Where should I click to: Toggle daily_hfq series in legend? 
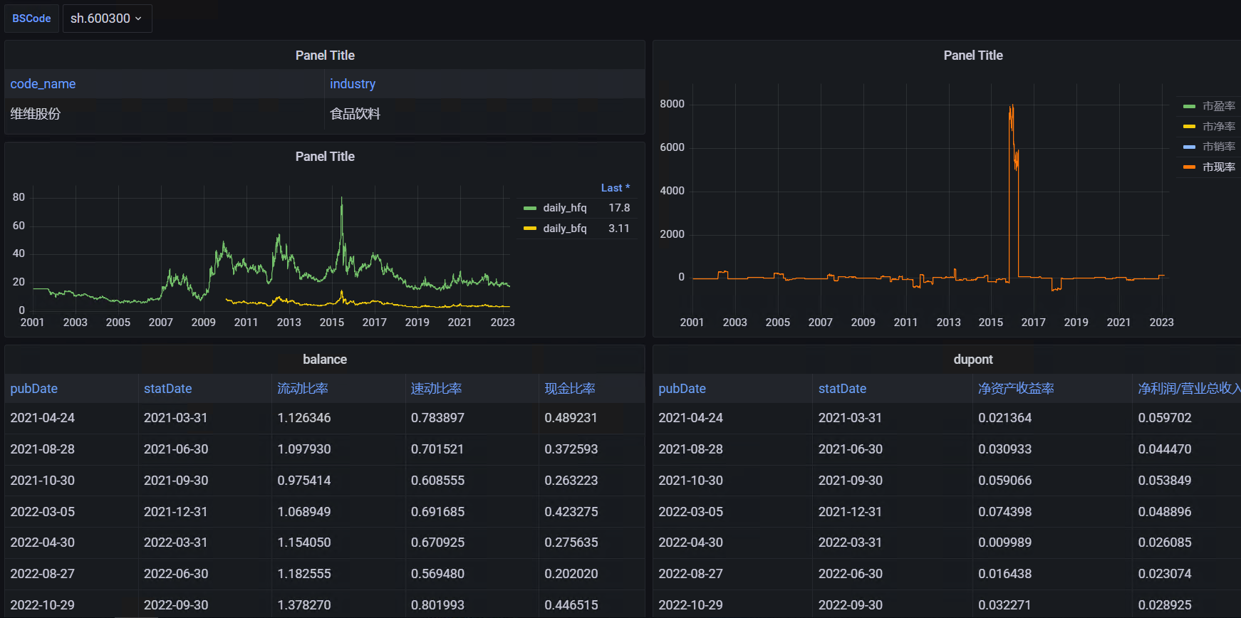pos(565,208)
